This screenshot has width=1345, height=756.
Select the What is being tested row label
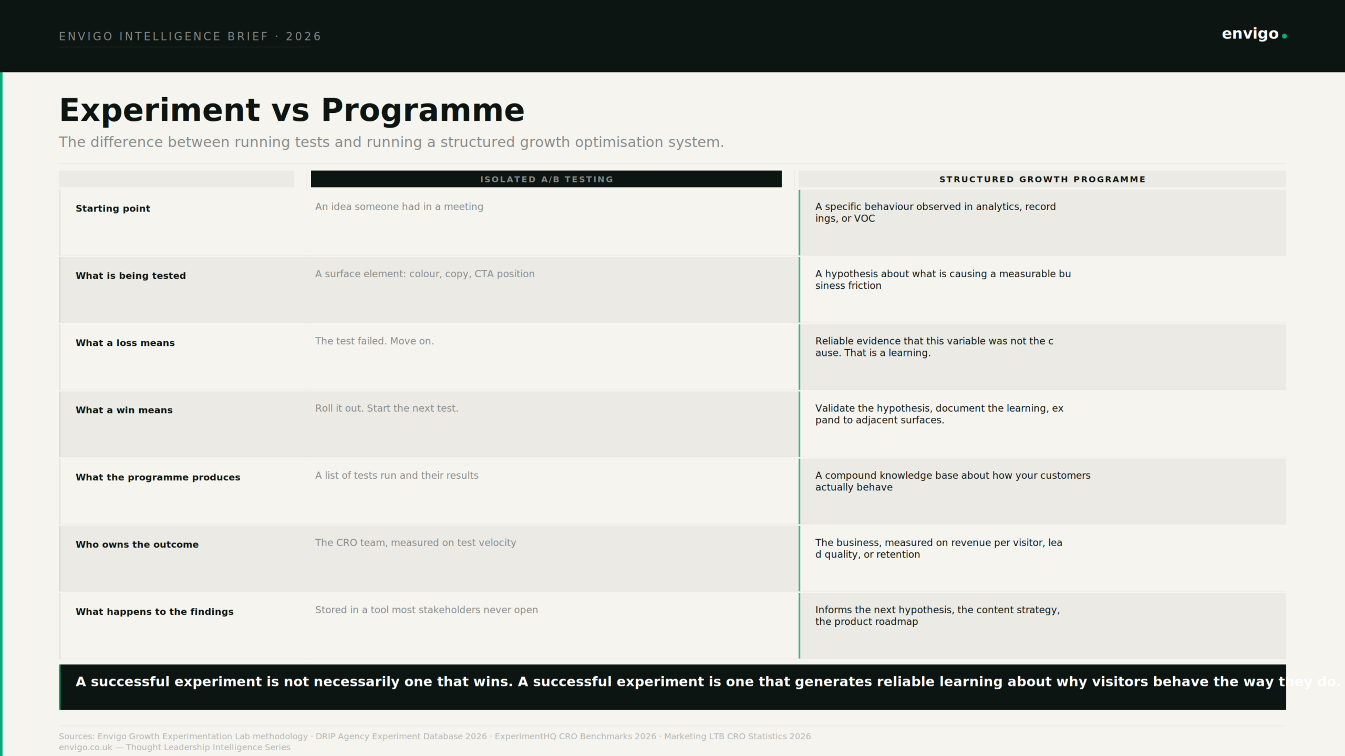click(x=131, y=276)
